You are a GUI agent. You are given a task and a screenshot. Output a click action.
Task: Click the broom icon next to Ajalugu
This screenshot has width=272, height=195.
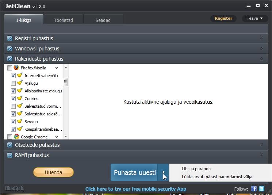[x=20, y=83]
